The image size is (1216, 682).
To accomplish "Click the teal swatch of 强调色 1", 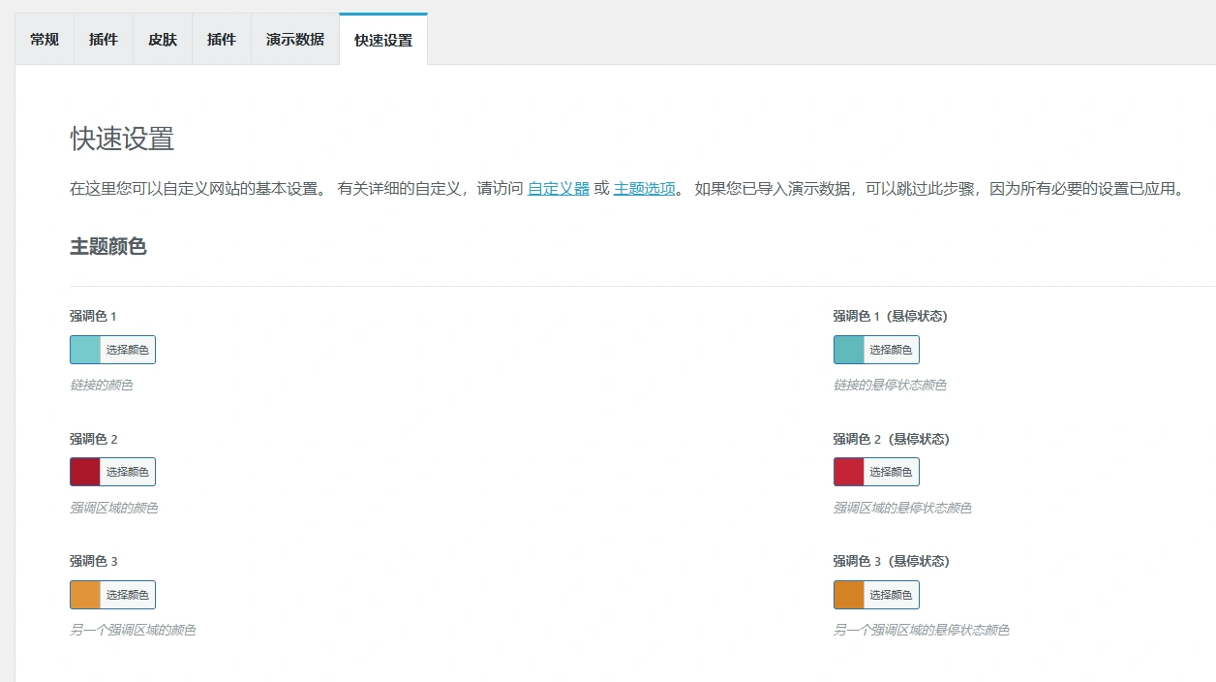I will (x=84, y=350).
